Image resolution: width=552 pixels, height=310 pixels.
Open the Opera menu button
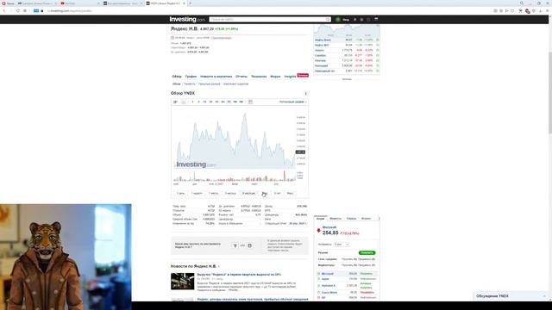tap(8, 3)
